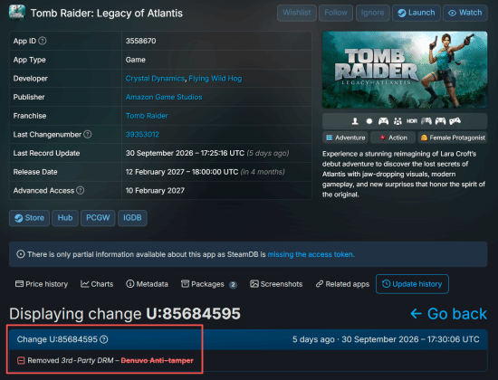
Task: Click the Advanced Access help icon
Action: point(81,190)
